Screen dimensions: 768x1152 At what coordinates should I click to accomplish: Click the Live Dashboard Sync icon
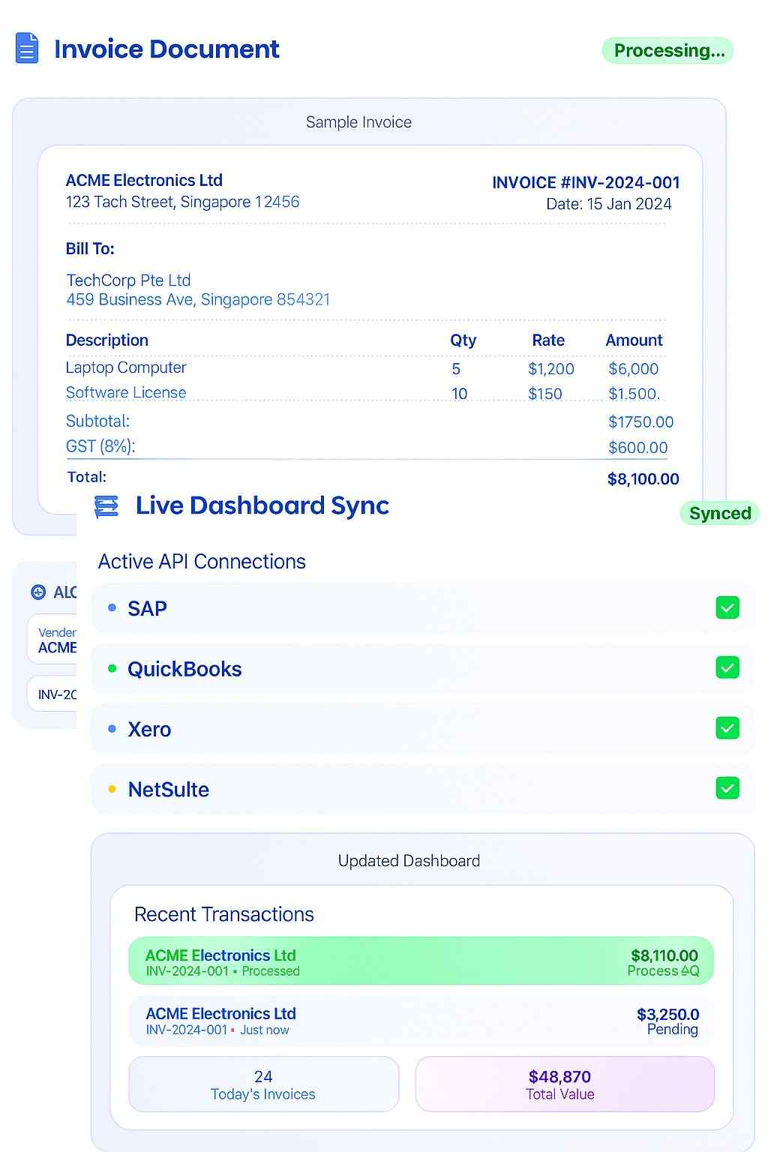(x=106, y=507)
